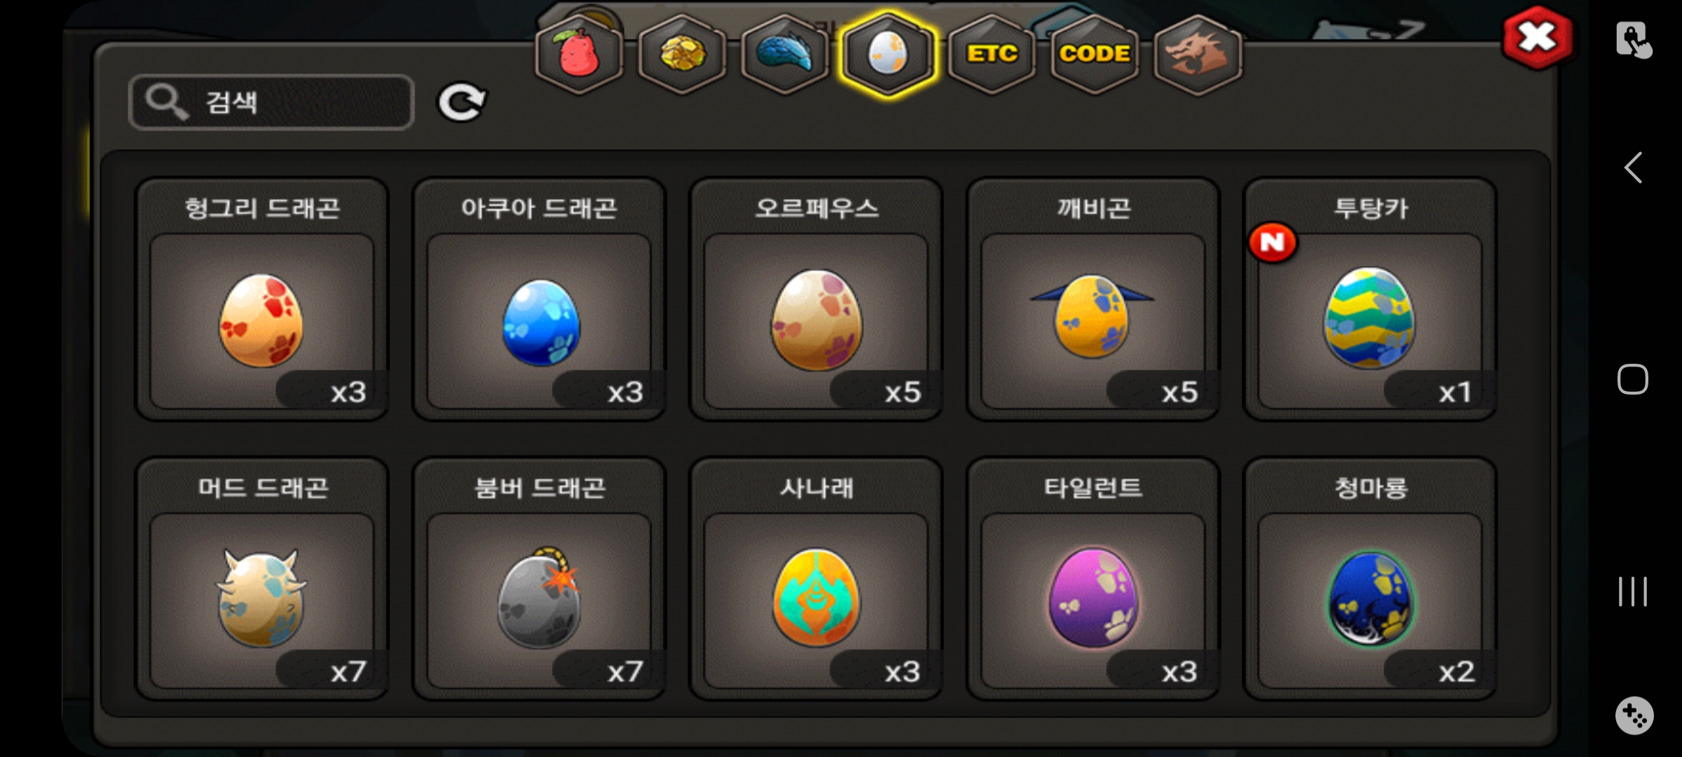
Task: Choose the 오르페우스 egg card
Action: click(x=816, y=299)
